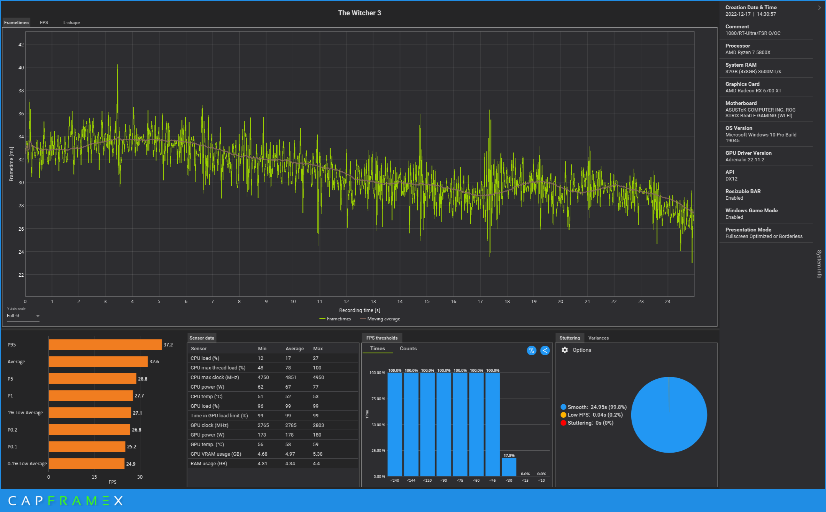Switch to the Variances tab
Screen dimensions: 826x512
click(598, 338)
